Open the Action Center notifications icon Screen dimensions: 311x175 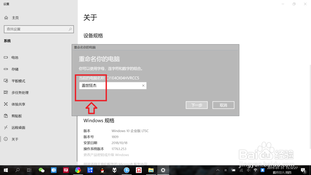[x=303, y=170]
